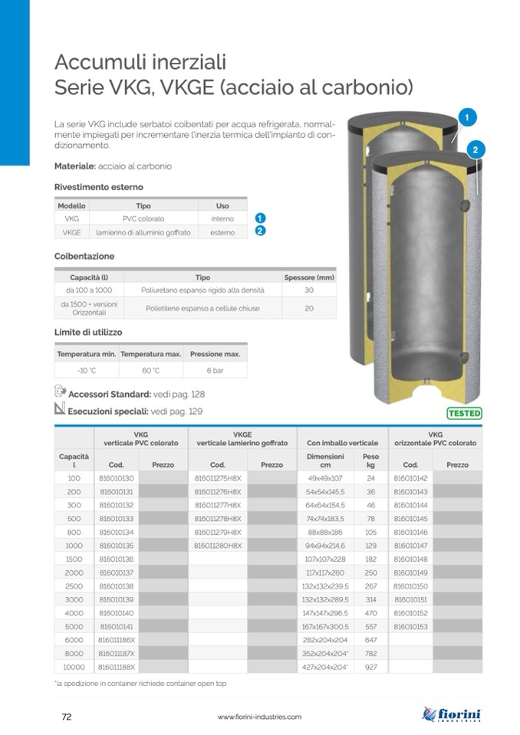Click the green TESTED badge
520x735 pixels.
point(464,413)
